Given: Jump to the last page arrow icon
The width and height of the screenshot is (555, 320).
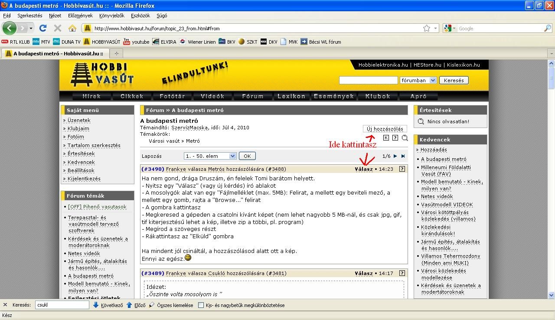Looking at the screenshot, I should [x=403, y=156].
